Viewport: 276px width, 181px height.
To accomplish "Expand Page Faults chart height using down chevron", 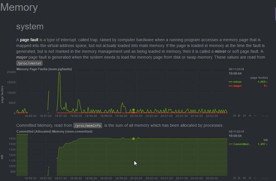I will pyautogui.click(x=267, y=116).
